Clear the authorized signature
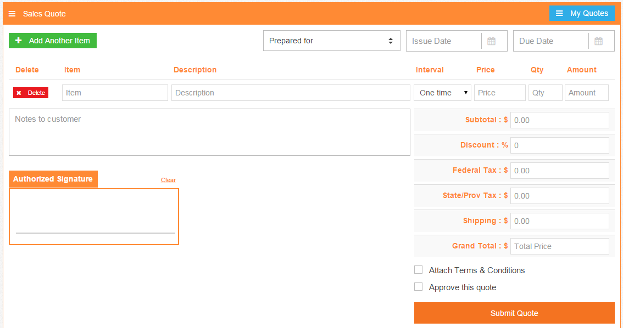623x328 pixels. [168, 179]
